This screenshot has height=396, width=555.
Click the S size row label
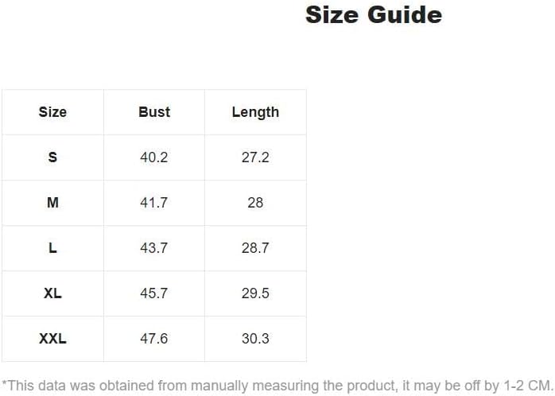click(52, 157)
